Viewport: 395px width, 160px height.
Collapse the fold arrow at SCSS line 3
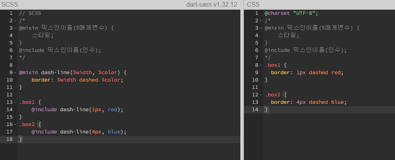pyautogui.click(x=15, y=28)
